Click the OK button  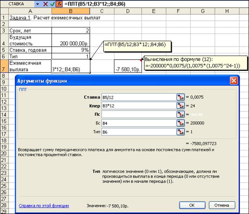(192, 205)
